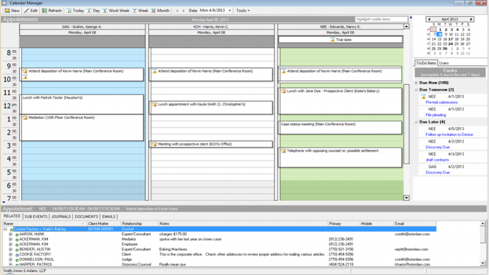Select April 17 in mini calendar

[451, 40]
